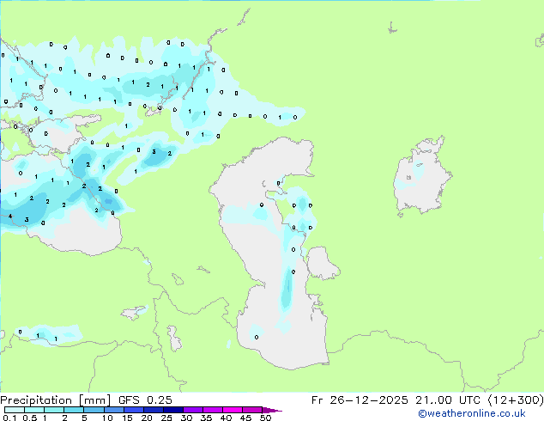
Task: Click the 'Precipitation [mm]' title text
Action: coord(55,400)
